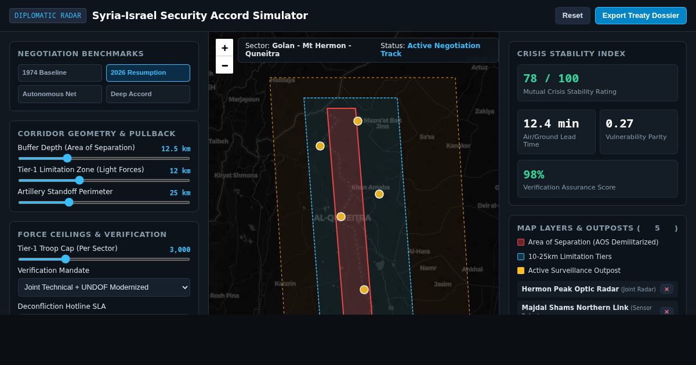Image resolution: width=696 pixels, height=365 pixels.
Task: Remove Hermon Peak Optic Radar outpost
Action: 666,289
